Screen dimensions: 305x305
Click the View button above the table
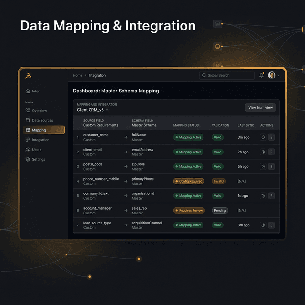coord(260,108)
